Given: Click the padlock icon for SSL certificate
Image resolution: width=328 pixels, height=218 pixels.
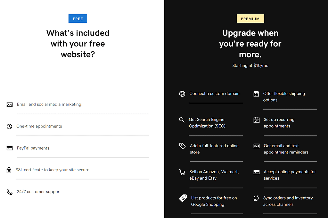Looking at the screenshot, I should pyautogui.click(x=9, y=170).
